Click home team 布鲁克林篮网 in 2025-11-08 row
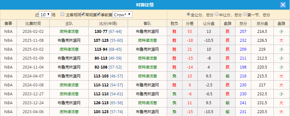Screen dimensions: 290x116 [x=69, y=40]
